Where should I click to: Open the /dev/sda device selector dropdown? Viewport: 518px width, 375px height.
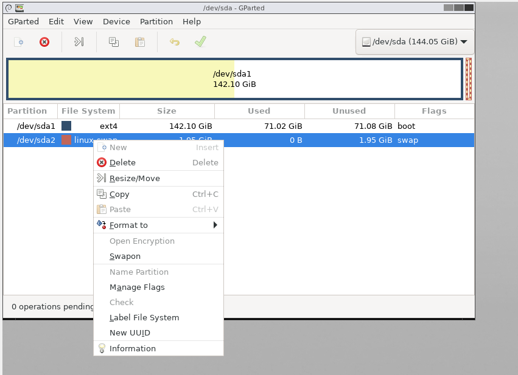pos(414,41)
